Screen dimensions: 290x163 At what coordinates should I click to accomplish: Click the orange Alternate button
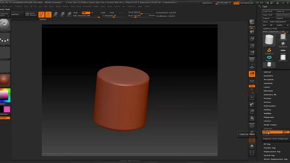tap(5, 118)
